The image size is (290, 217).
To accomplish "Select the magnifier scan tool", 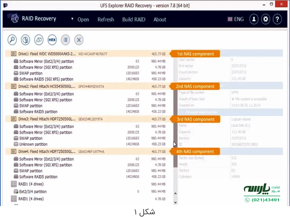I will [12, 40].
